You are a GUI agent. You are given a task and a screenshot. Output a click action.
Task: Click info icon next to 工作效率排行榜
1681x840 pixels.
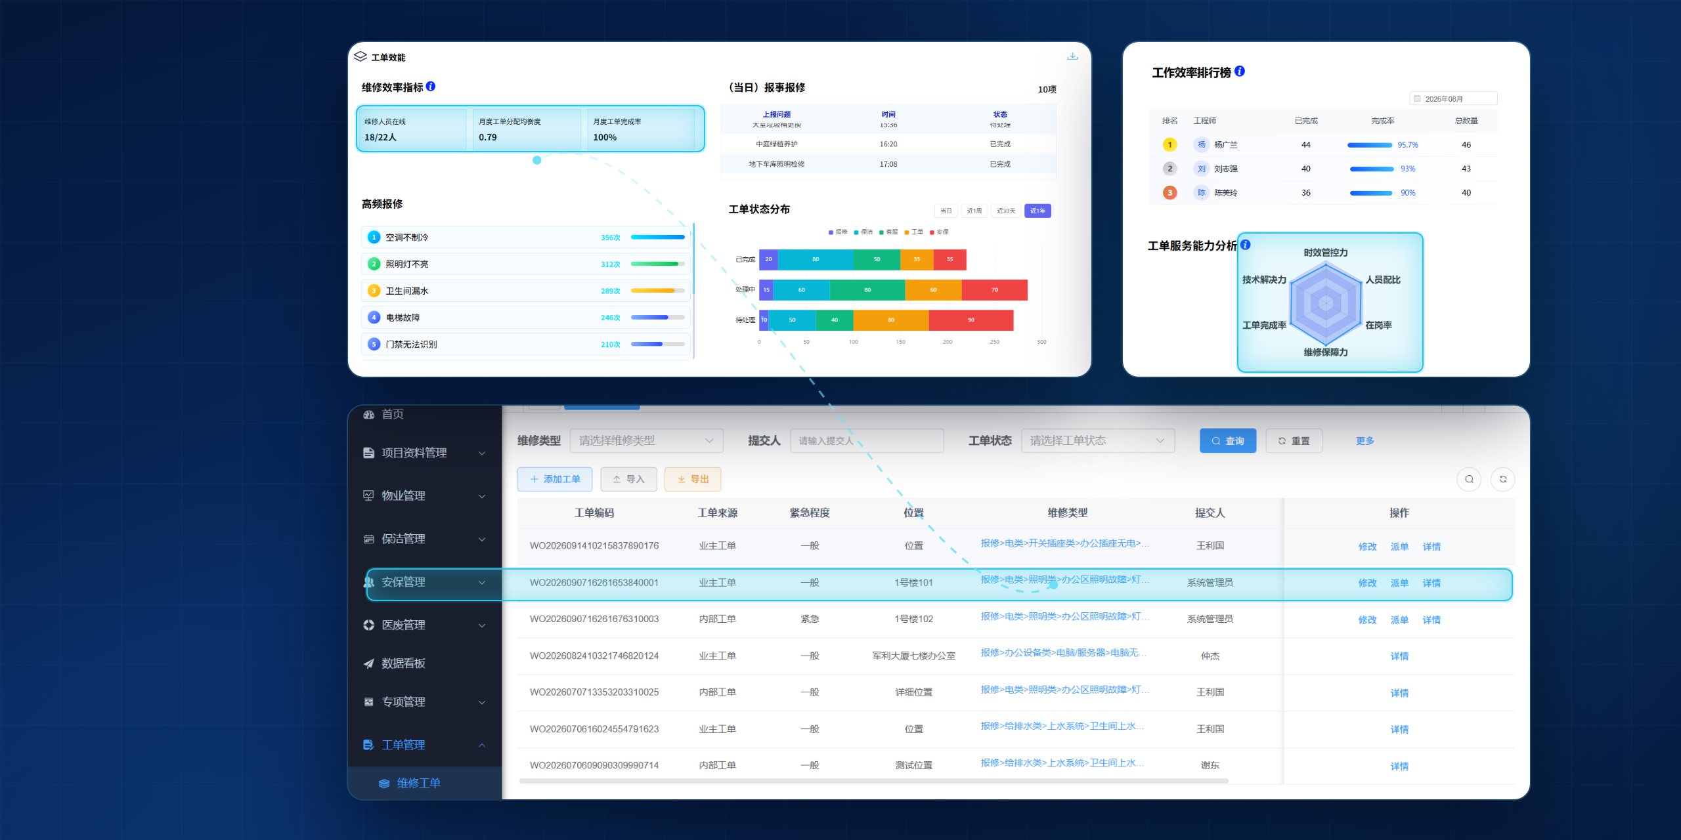[1240, 71]
